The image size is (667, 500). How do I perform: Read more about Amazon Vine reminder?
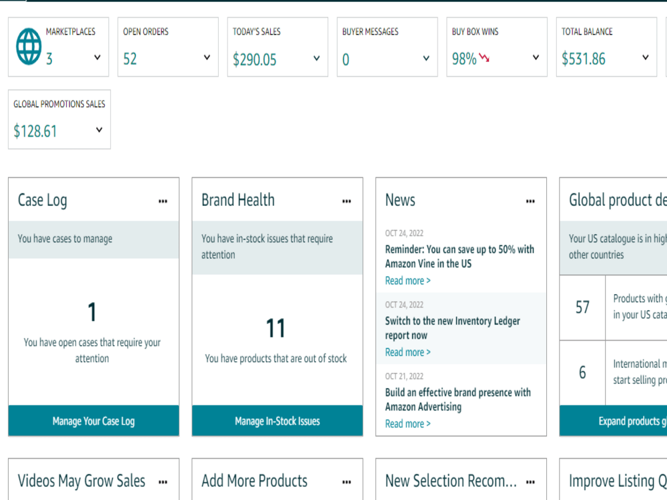[408, 281]
